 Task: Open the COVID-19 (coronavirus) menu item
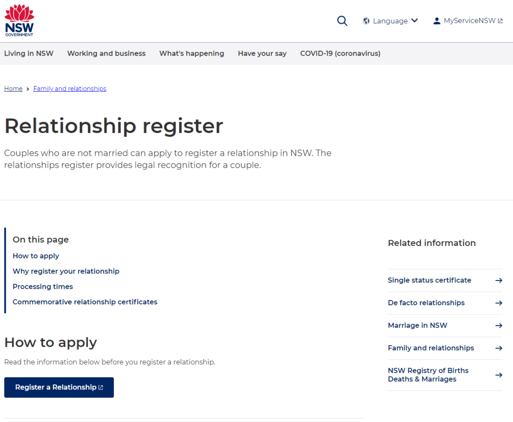click(340, 53)
